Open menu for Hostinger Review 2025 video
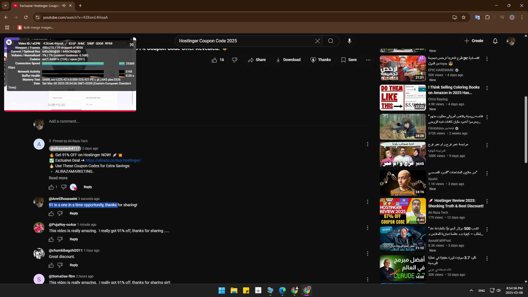 [x=487, y=201]
